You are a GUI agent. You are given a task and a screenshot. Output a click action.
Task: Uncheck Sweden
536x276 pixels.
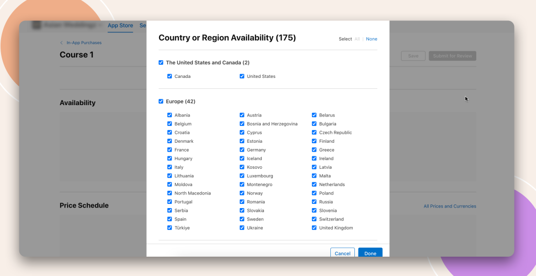[x=242, y=219]
